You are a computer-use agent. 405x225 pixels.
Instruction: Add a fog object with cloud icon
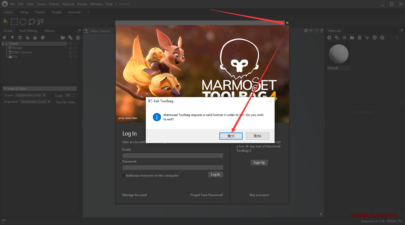pyautogui.click(x=28, y=38)
